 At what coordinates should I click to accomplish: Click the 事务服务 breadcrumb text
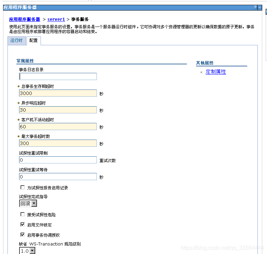80,19
